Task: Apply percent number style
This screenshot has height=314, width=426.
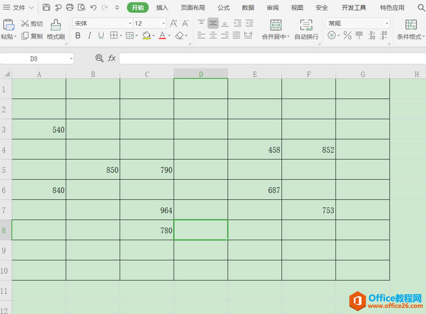Action: click(x=347, y=35)
